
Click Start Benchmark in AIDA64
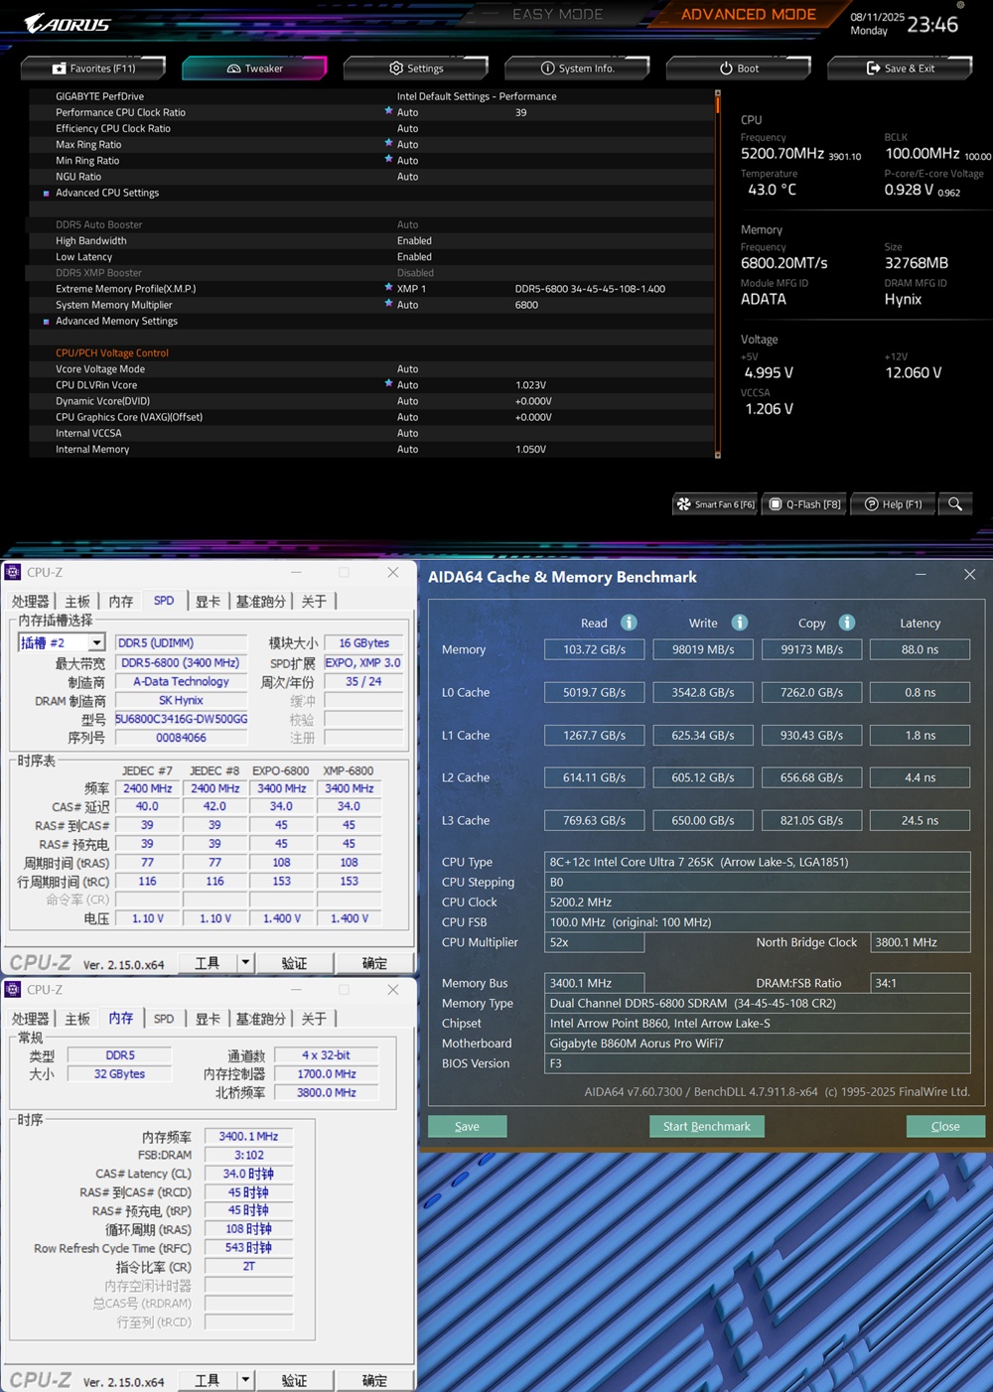coord(707,1126)
